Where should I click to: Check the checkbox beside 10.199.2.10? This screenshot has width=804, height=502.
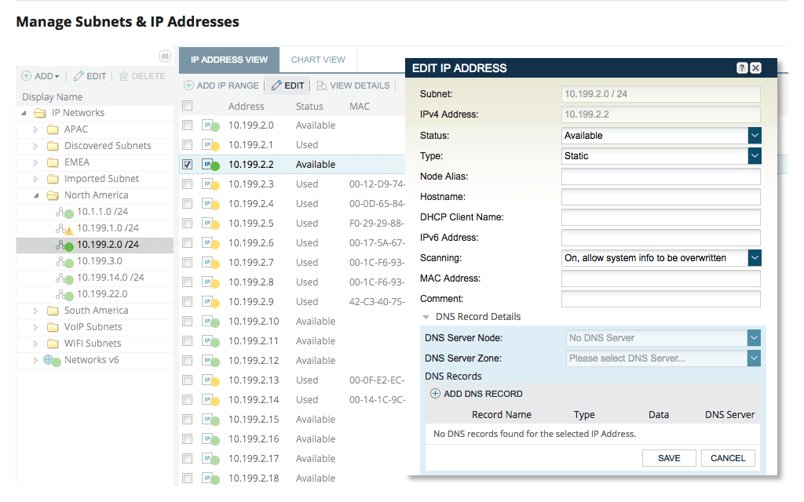click(187, 321)
